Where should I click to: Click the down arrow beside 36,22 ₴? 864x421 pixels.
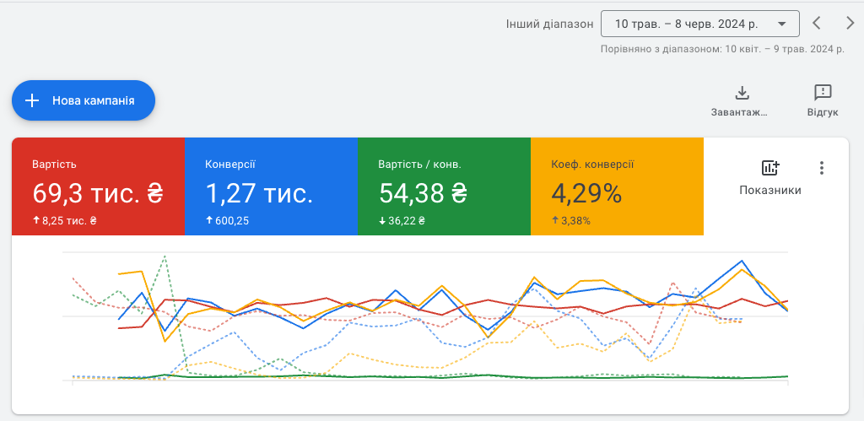pos(382,221)
